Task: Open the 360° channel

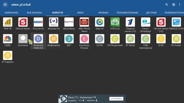Action: [69, 39]
